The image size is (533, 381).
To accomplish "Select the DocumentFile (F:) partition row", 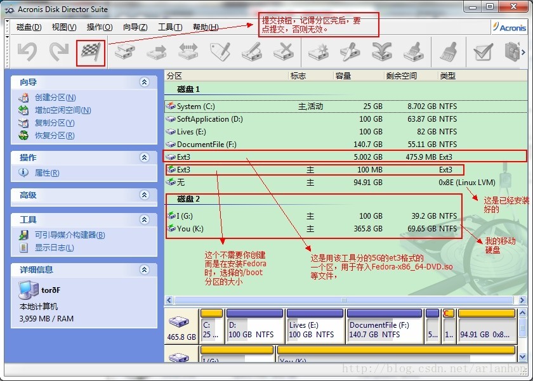I will (x=346, y=145).
